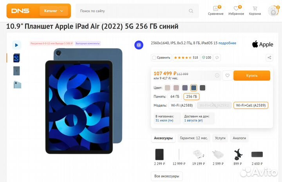Choose the dark gray color swatch
The width and height of the screenshot is (282, 182).
tap(202, 88)
